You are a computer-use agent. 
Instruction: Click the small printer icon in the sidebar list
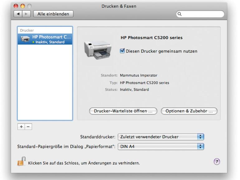point(24,39)
